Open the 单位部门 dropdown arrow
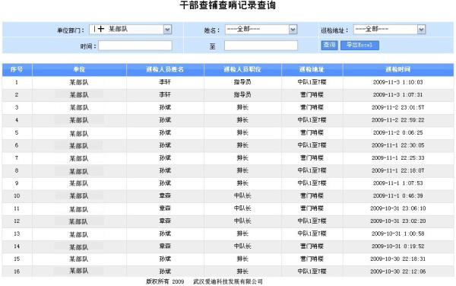 [x=167, y=29]
